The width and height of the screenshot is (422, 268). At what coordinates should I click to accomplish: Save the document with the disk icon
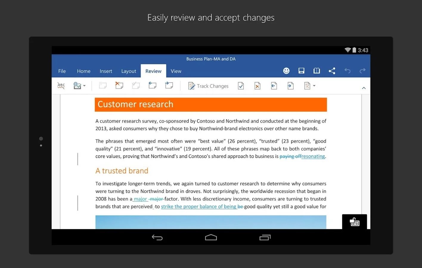click(x=302, y=71)
